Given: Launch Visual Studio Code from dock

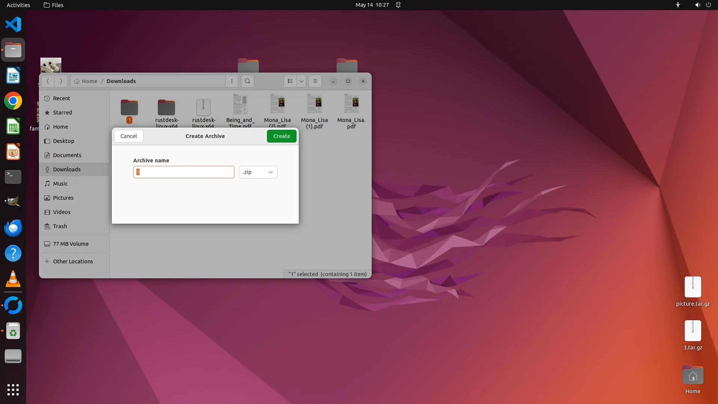Looking at the screenshot, I should [13, 25].
